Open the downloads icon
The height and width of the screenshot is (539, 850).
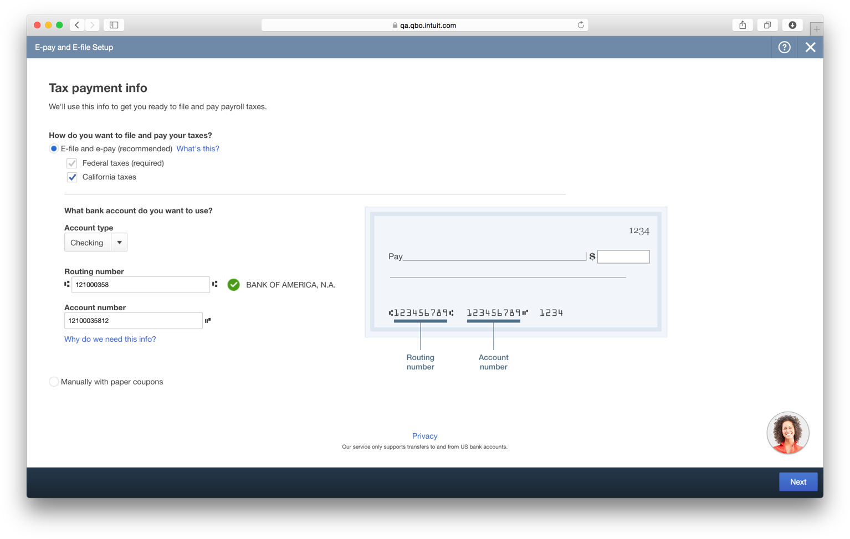click(x=792, y=25)
